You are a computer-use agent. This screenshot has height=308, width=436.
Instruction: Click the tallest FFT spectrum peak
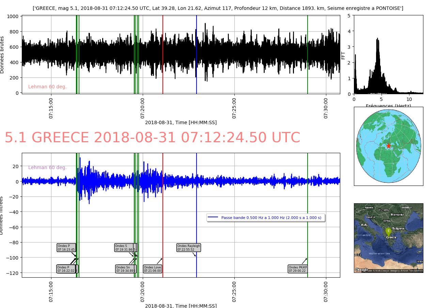click(x=377, y=40)
